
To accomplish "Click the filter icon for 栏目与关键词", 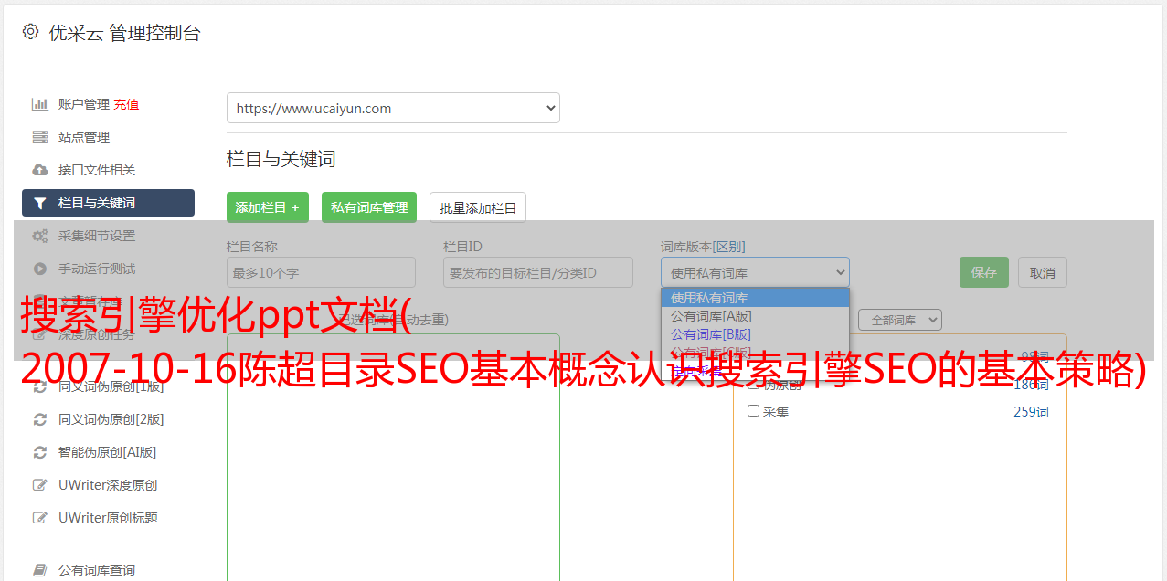I will click(x=40, y=203).
